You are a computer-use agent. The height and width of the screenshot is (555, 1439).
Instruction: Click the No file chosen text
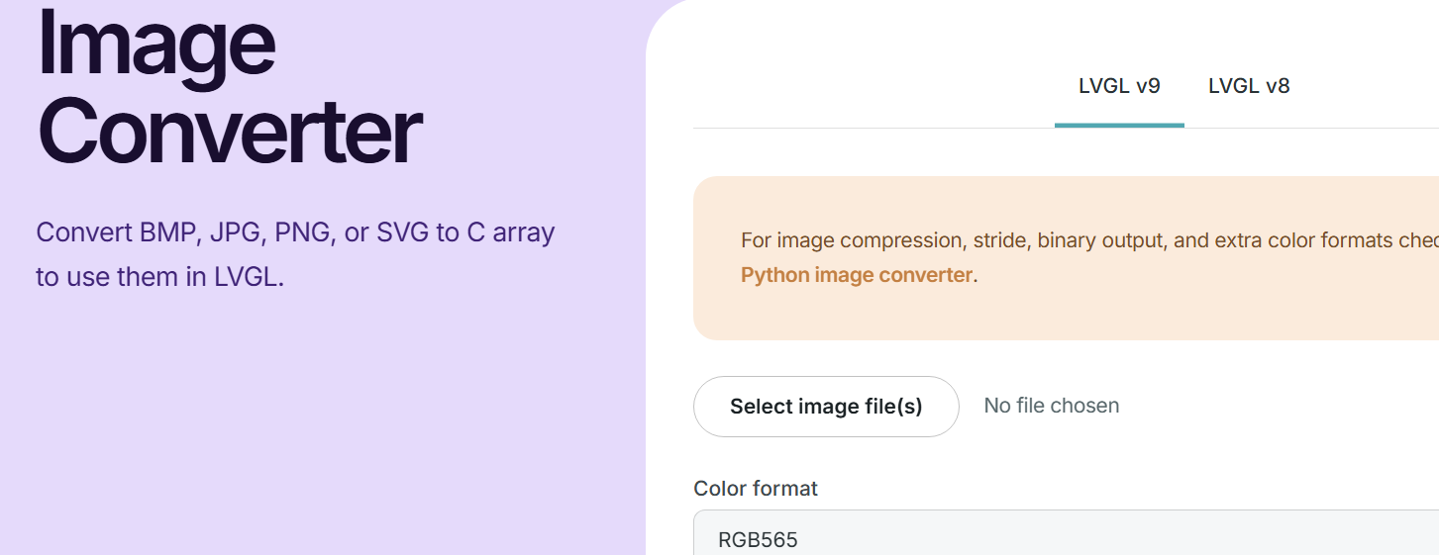pos(1052,406)
